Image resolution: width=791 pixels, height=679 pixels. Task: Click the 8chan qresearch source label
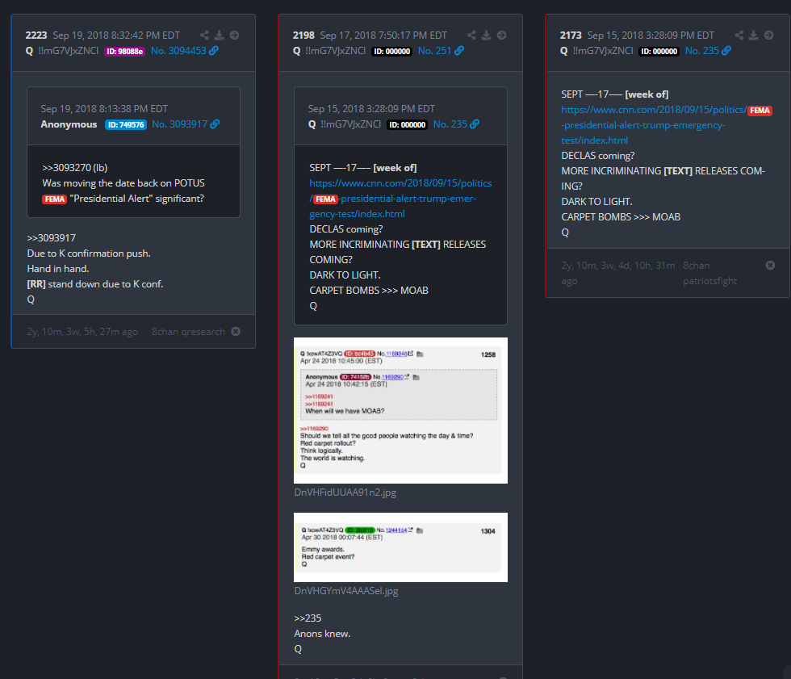coord(188,332)
